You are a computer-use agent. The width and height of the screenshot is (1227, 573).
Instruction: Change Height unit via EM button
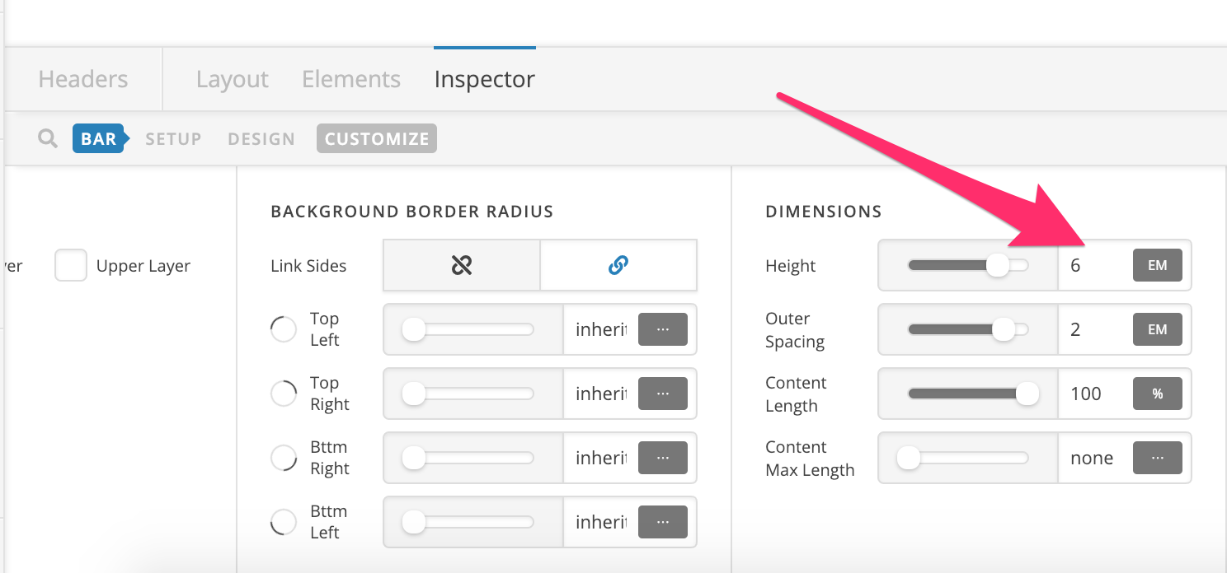pyautogui.click(x=1158, y=265)
